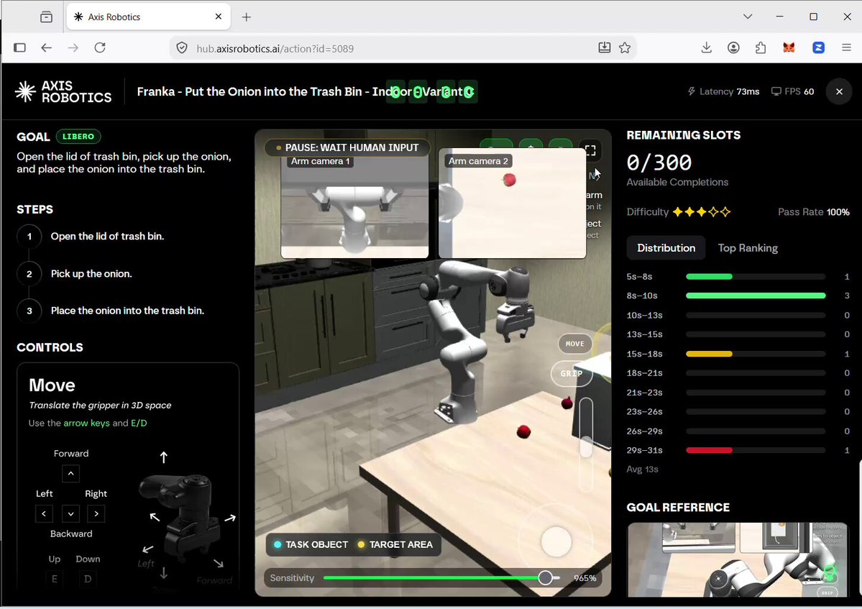Viewport: 862px width, 609px height.
Task: Click the fullscreen icon in the simulation viewport
Action: [590, 150]
